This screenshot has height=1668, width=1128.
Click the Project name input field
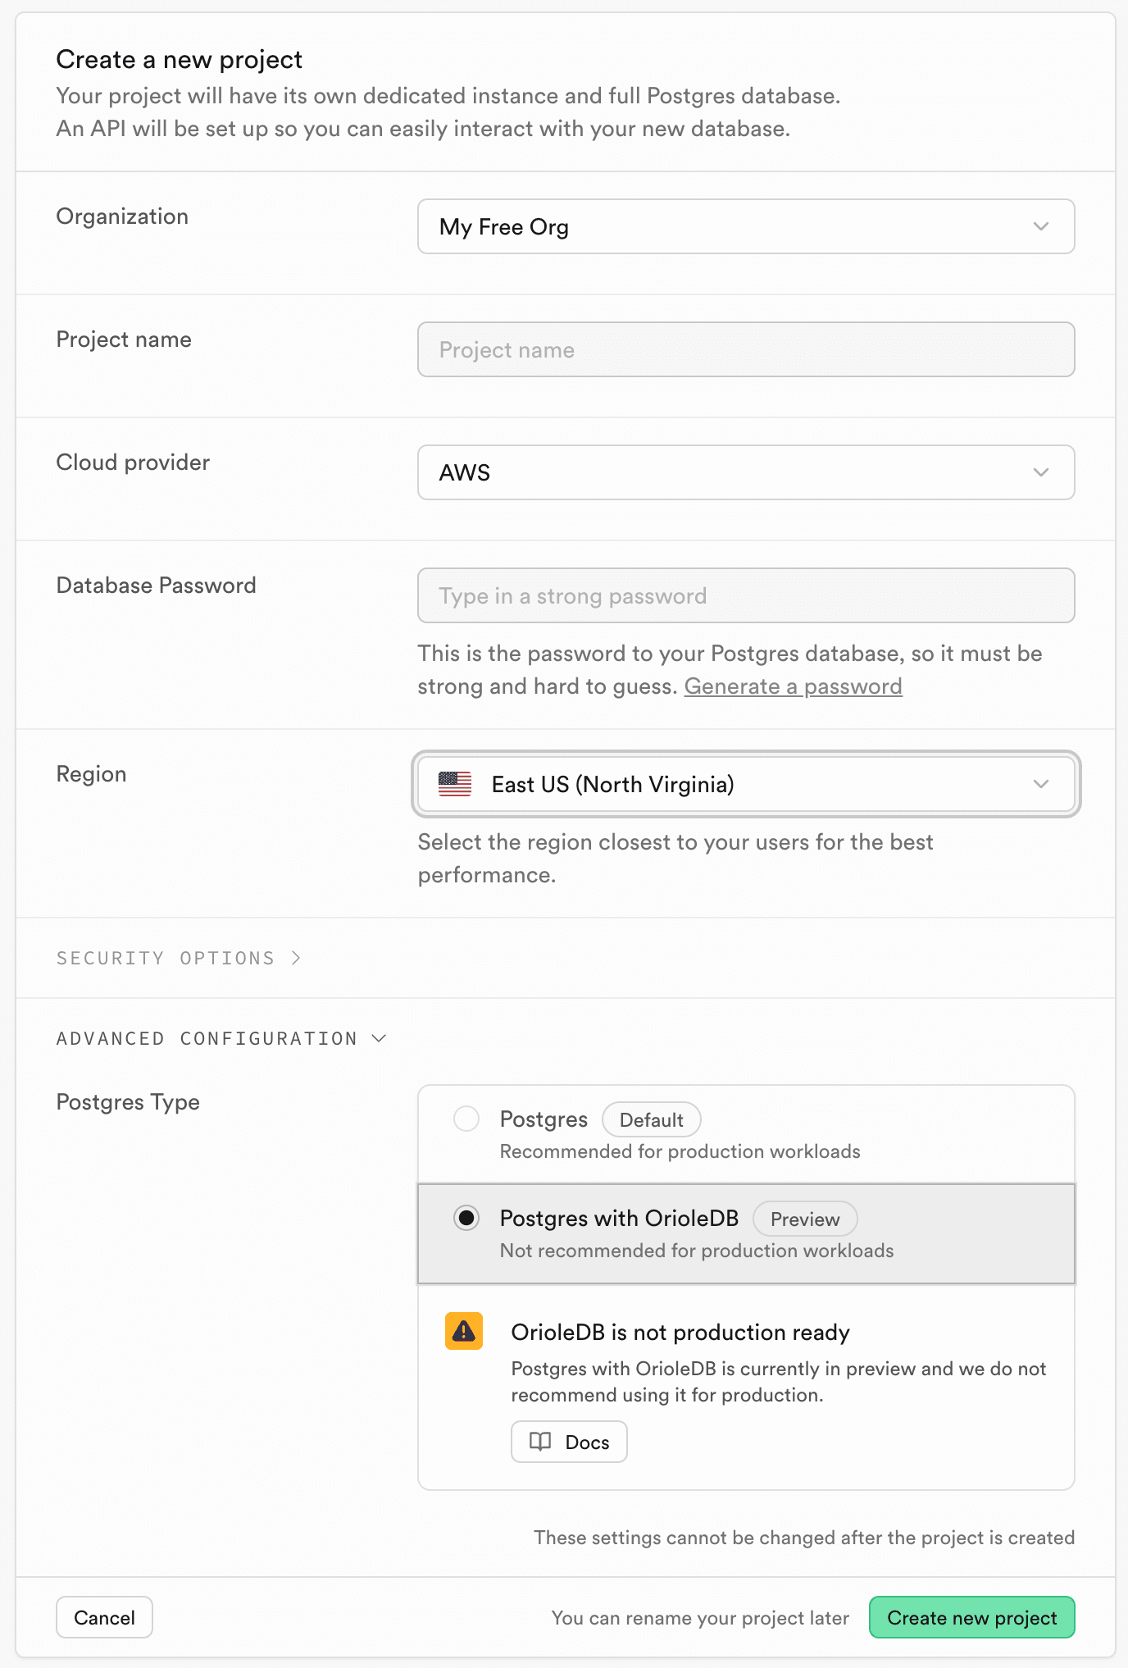(746, 349)
